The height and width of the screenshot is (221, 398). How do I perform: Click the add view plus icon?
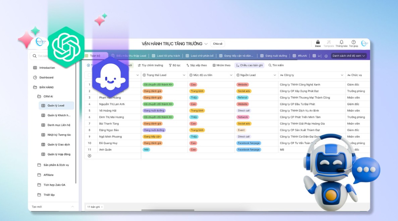coord(326,56)
